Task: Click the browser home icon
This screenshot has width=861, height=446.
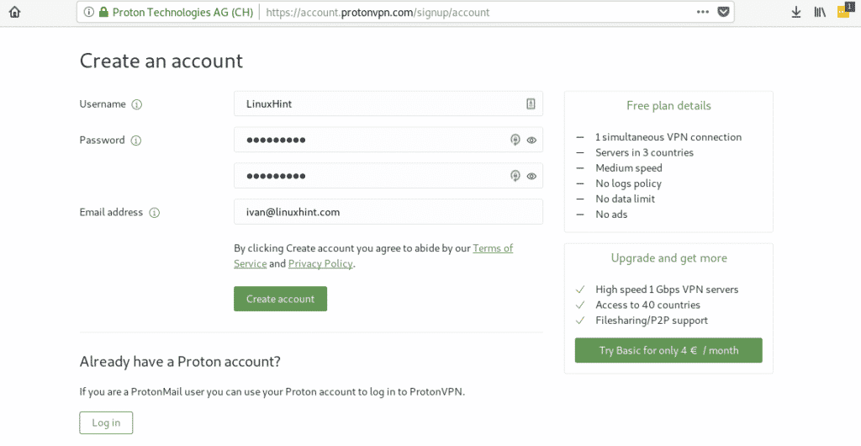Action: [14, 12]
